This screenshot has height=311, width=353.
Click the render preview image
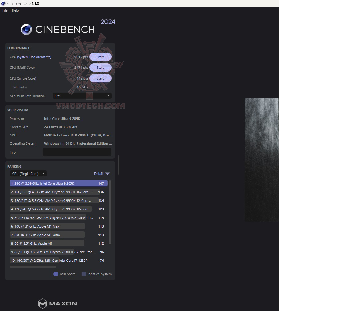point(262,160)
